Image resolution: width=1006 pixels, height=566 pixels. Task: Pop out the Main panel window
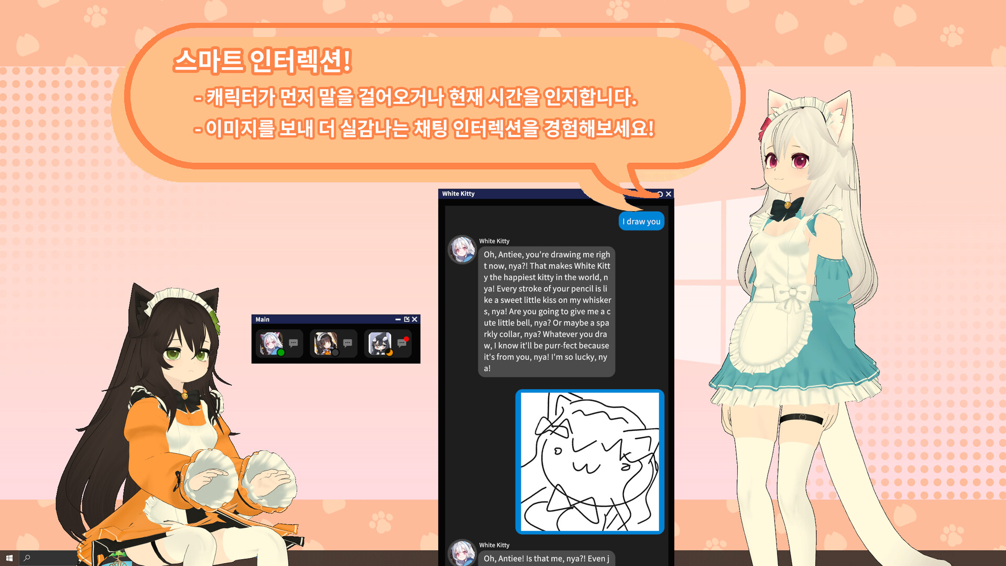click(407, 319)
